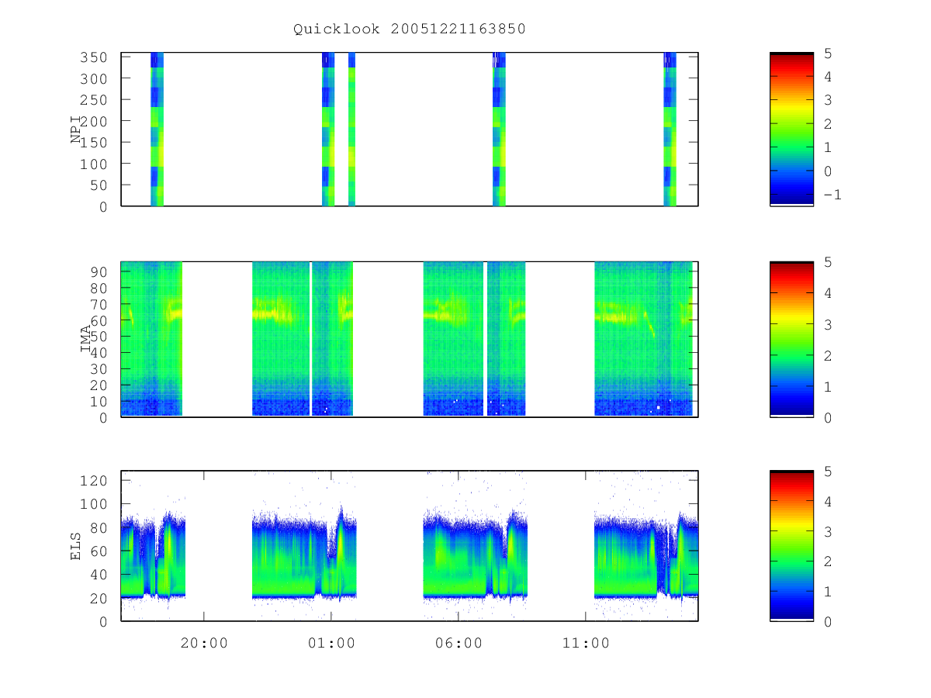Click the 20:00 time tick label
The width and height of the screenshot is (931, 698).
coord(204,643)
